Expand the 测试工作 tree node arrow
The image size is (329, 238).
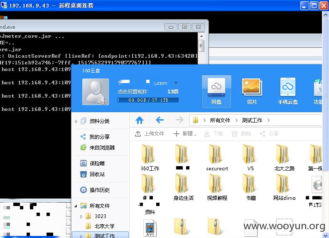[x=81, y=236]
